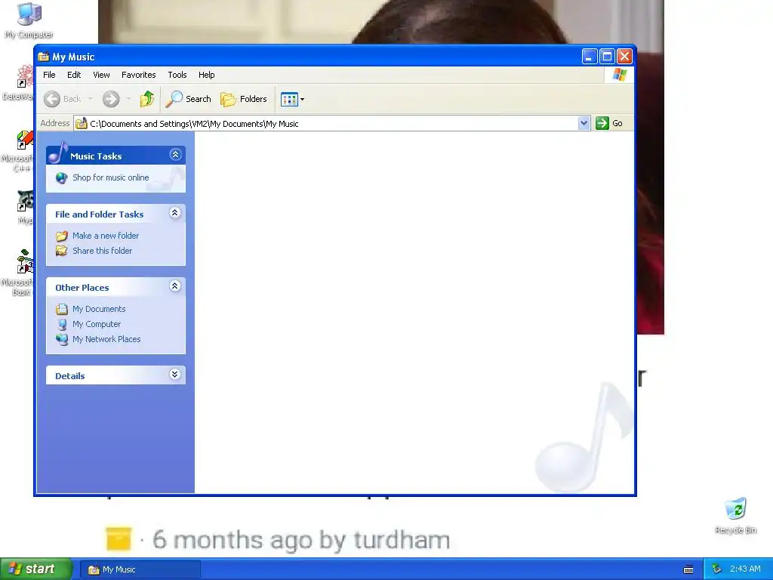Open the View menu

coord(101,75)
